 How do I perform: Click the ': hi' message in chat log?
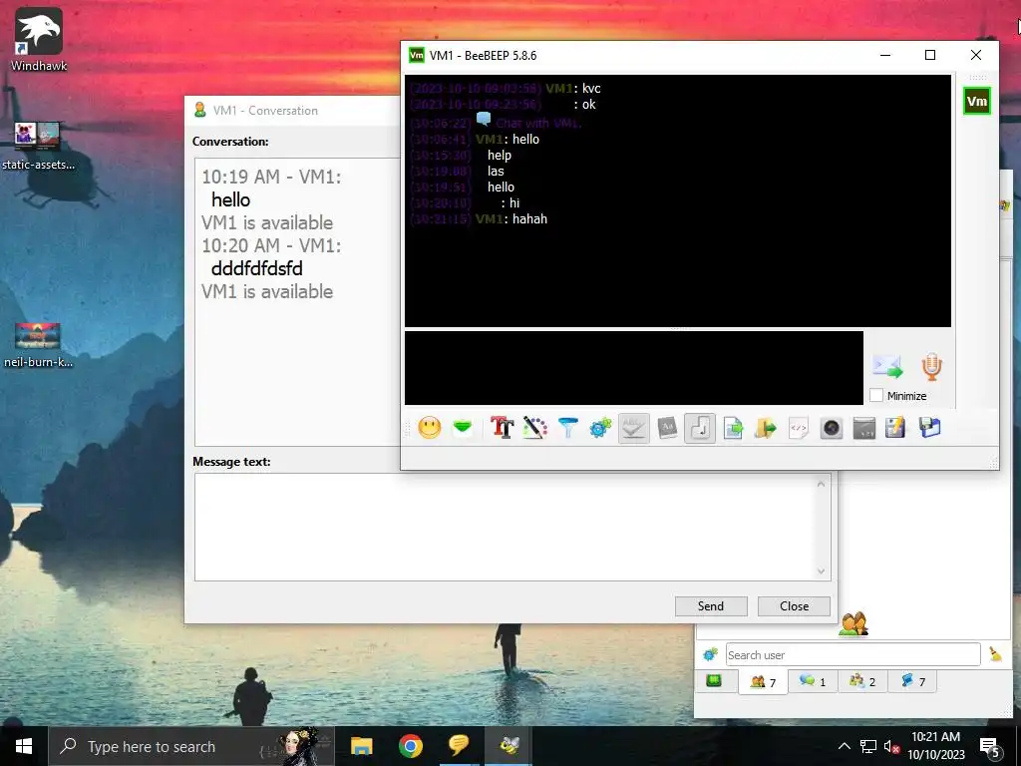point(510,203)
